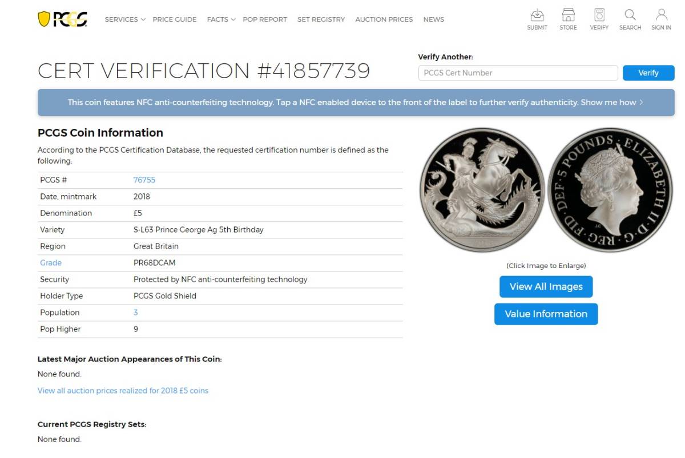685x458 pixels.
Task: Click the Sign In person icon
Action: [661, 15]
